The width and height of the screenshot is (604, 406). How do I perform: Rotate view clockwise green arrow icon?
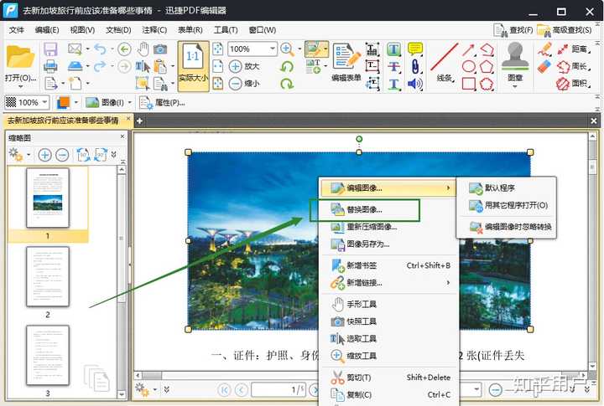pos(287,83)
